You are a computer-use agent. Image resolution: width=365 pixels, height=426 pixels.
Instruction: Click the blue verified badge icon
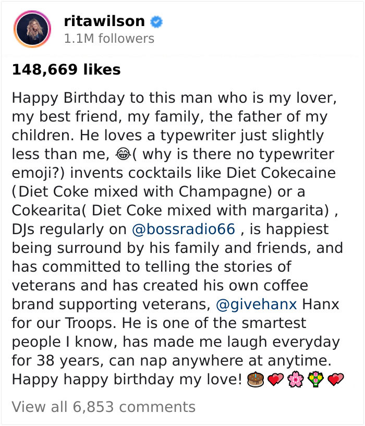click(156, 21)
